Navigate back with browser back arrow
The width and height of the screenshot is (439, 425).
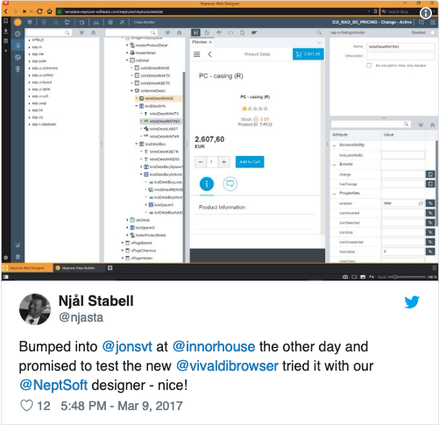pyautogui.click(x=6, y=11)
